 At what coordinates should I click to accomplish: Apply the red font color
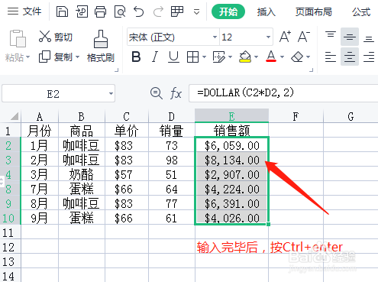(271, 57)
